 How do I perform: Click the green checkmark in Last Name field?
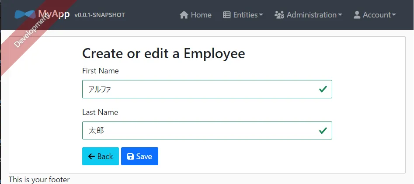pyautogui.click(x=323, y=130)
